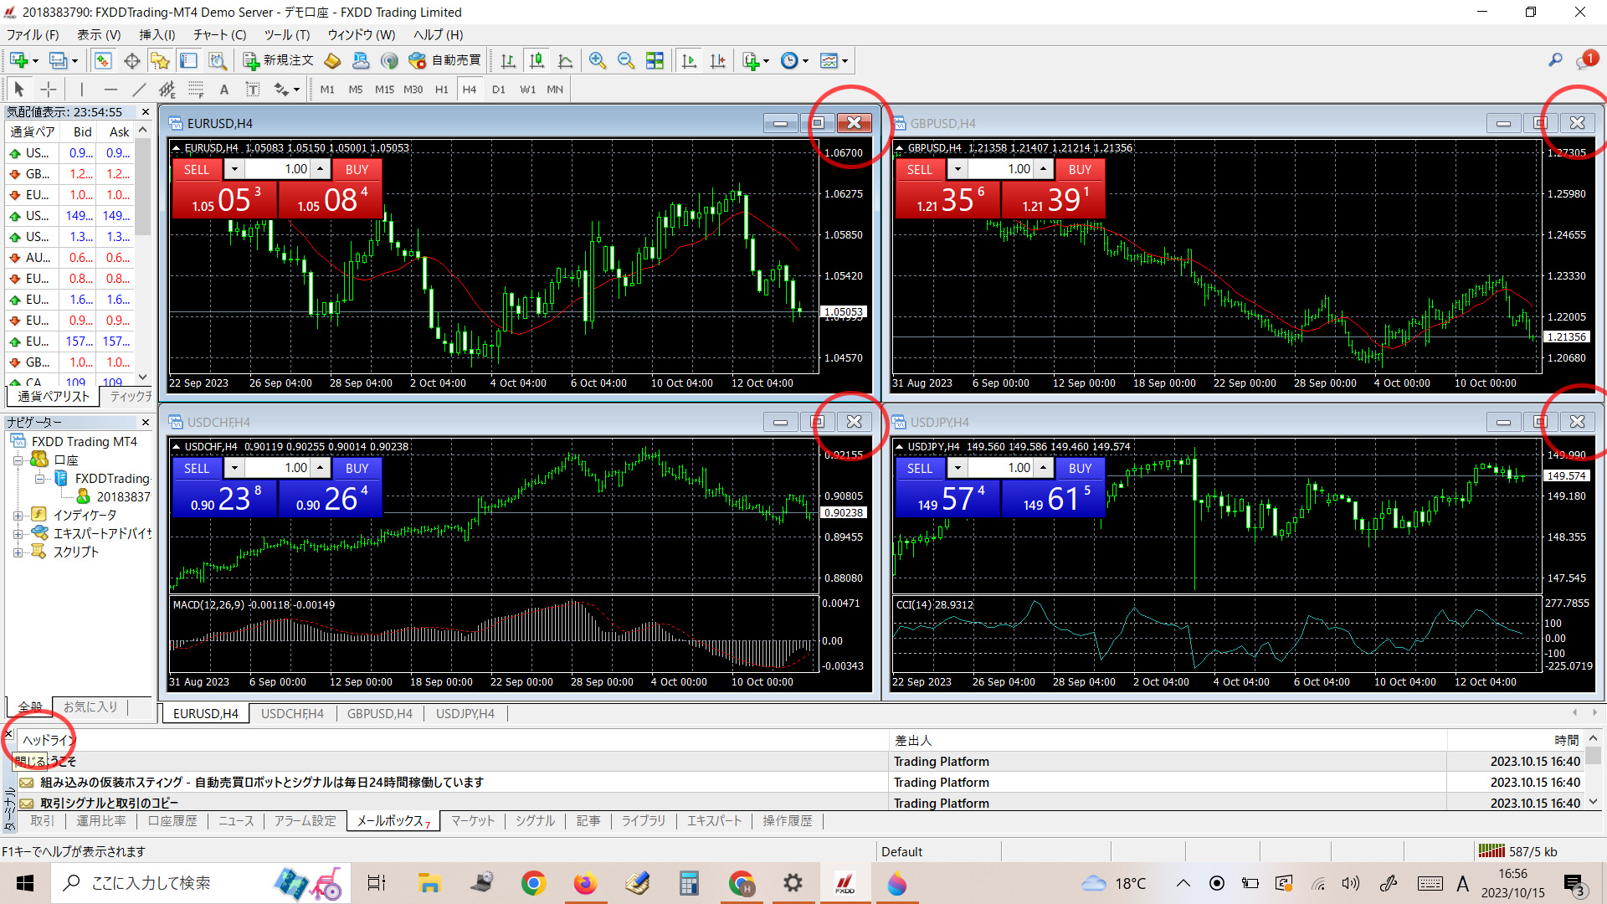1607x904 pixels.
Task: Open the ファイル (F) menu
Action: tap(33, 34)
